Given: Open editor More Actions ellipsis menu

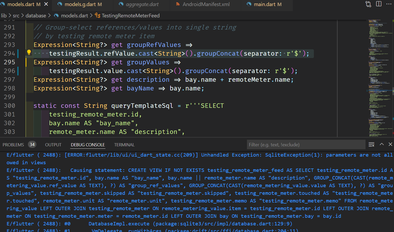Looking at the screenshot, I should click(x=389, y=4).
